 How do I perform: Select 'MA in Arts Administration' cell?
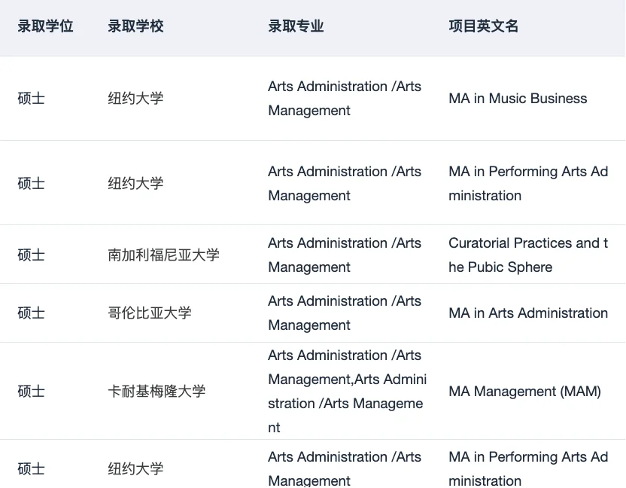[x=528, y=313]
